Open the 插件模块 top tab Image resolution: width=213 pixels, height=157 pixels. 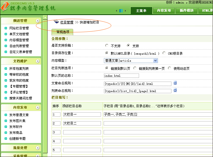[x=187, y=11]
